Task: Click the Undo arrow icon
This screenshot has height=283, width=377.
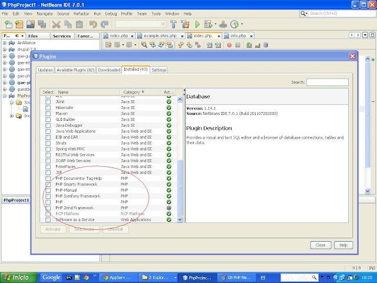Action: 93,24
